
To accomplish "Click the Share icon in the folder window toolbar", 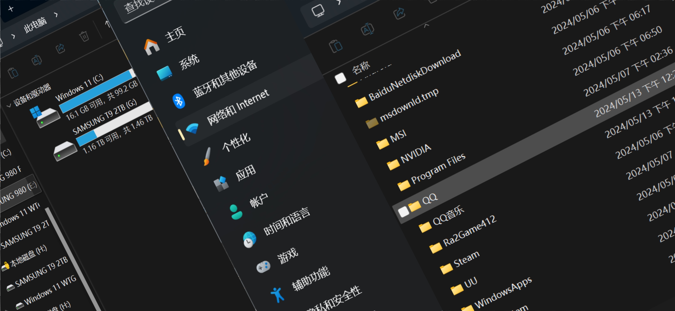I will 399,13.
